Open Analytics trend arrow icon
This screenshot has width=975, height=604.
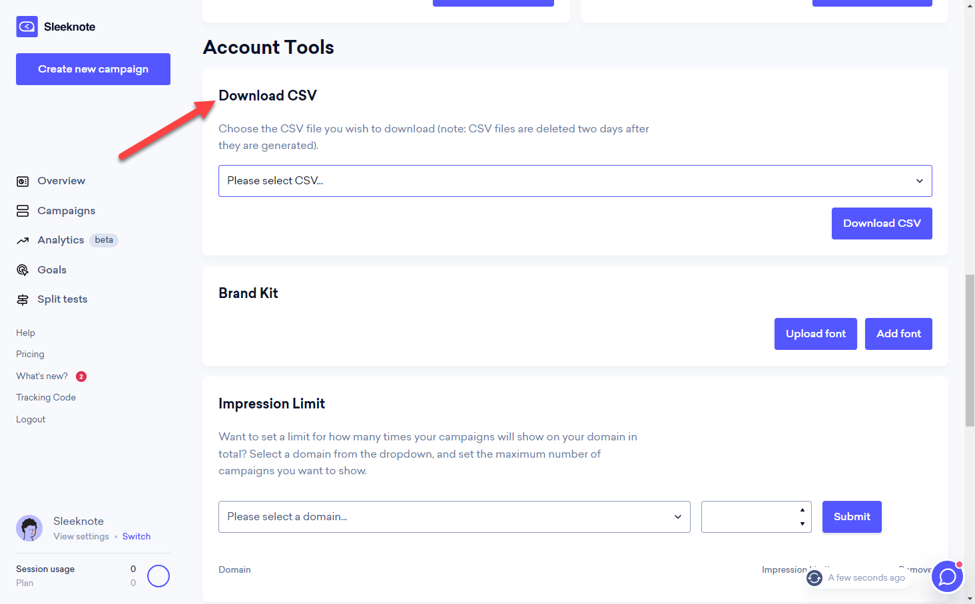(x=23, y=240)
